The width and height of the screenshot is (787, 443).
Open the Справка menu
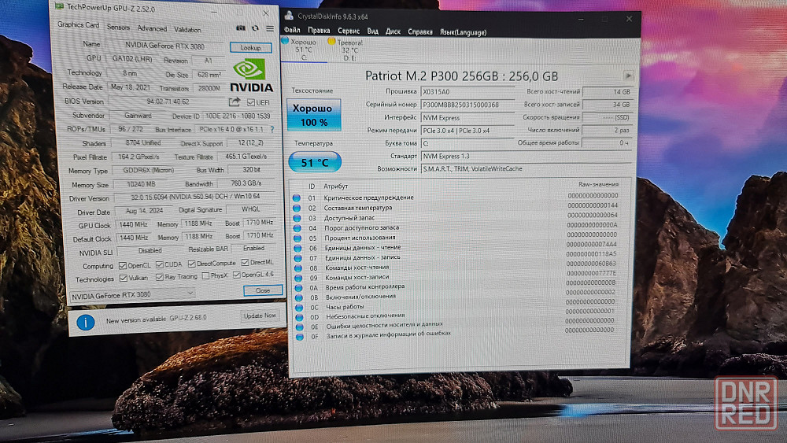(420, 32)
